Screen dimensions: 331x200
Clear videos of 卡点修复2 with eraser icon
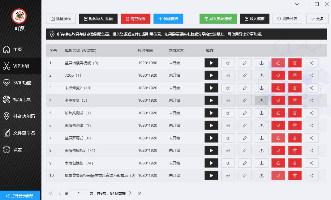(278, 88)
